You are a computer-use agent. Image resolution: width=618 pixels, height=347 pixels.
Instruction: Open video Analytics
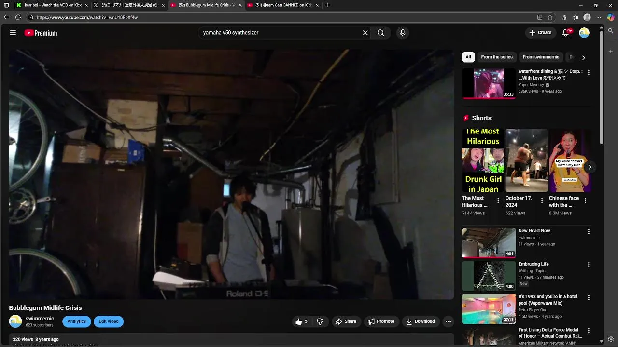click(x=77, y=321)
